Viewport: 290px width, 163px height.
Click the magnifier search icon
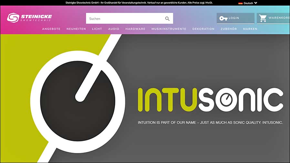(167, 18)
